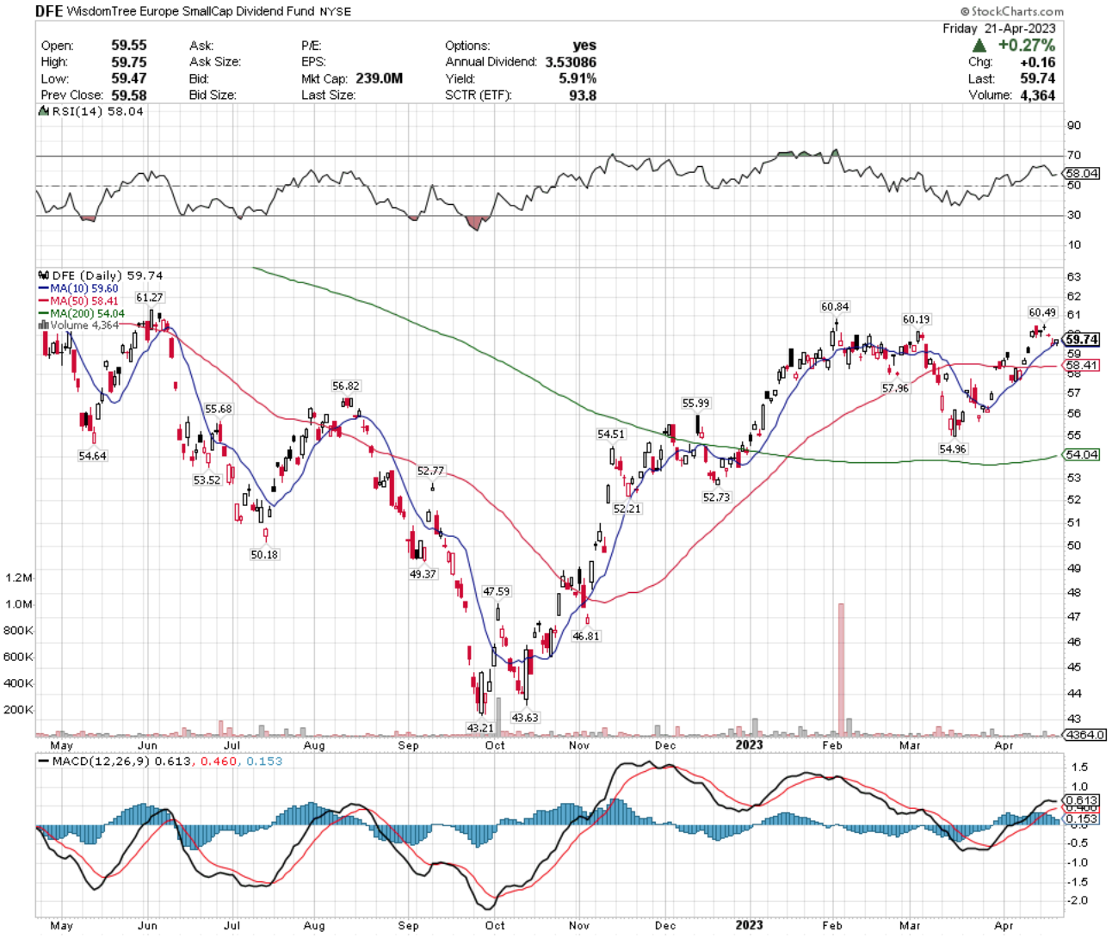Screen dimensions: 1112x938
Task: Click the 54.64 May low annotation
Action: pyautogui.click(x=92, y=456)
